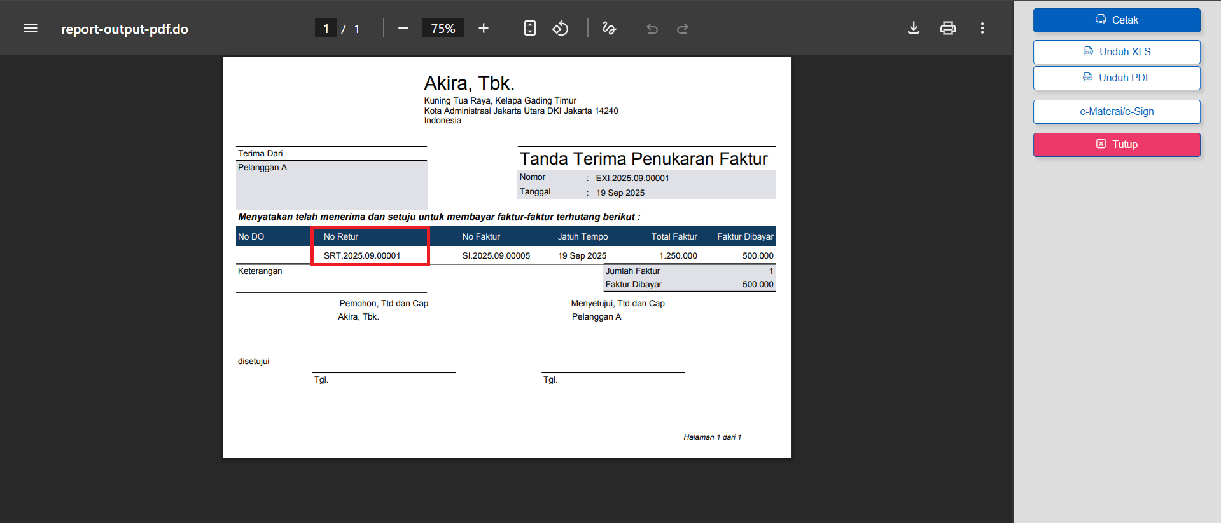
Task: Click the SRT.2025.09.00001 retur number
Action: pos(362,255)
